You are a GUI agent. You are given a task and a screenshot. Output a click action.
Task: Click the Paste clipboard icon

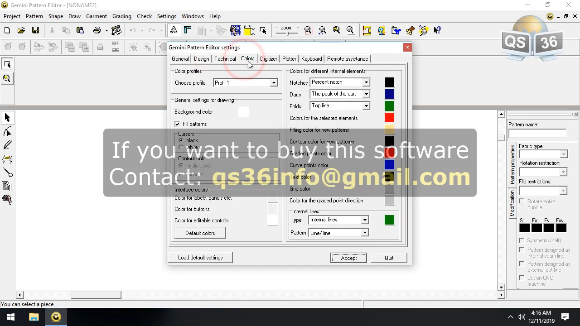(x=80, y=30)
